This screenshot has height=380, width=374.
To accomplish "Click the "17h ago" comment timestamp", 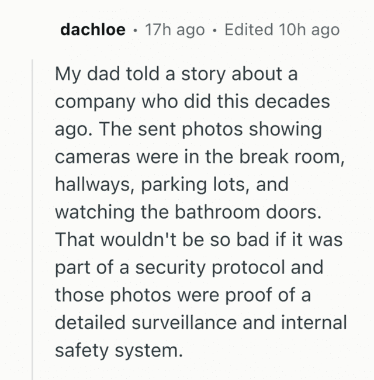I will pyautogui.click(x=174, y=30).
